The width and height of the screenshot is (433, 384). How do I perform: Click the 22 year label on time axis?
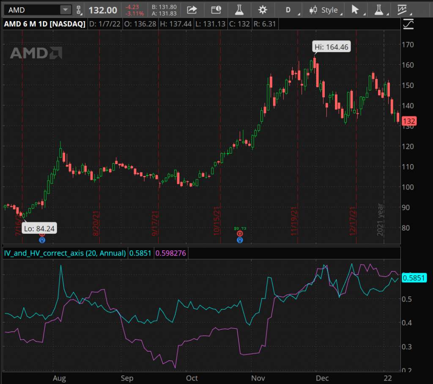388,378
